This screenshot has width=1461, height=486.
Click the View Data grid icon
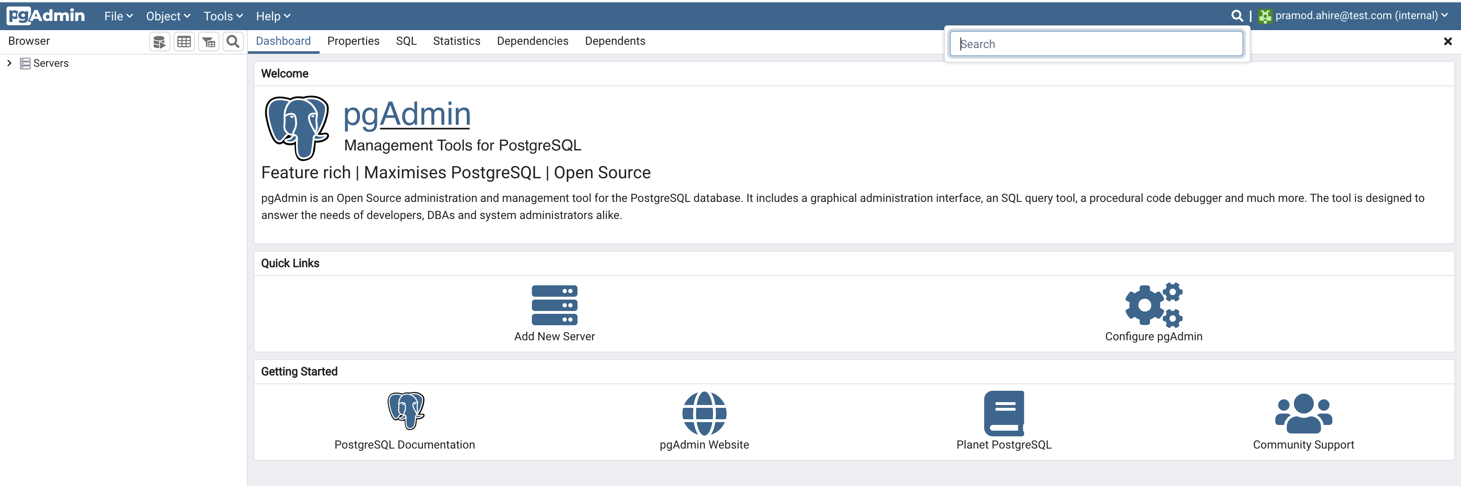pyautogui.click(x=184, y=42)
